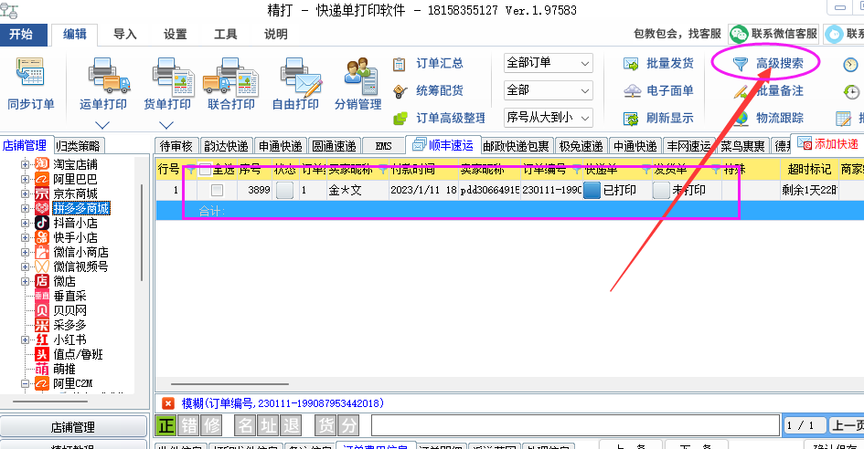Click the 刷新显示 refresh display icon
This screenshot has height=449, width=864.
coord(631,118)
